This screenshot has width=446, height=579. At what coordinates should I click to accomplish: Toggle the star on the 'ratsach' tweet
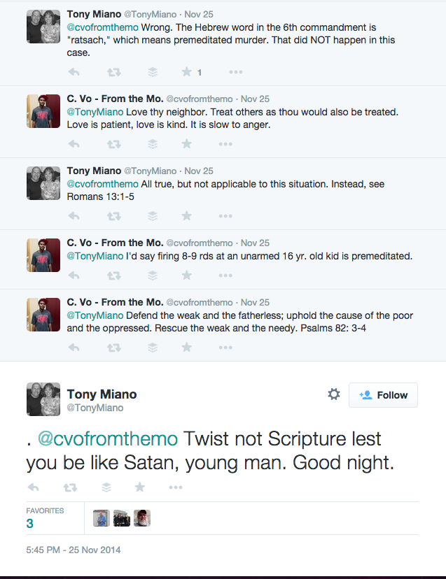coord(186,72)
